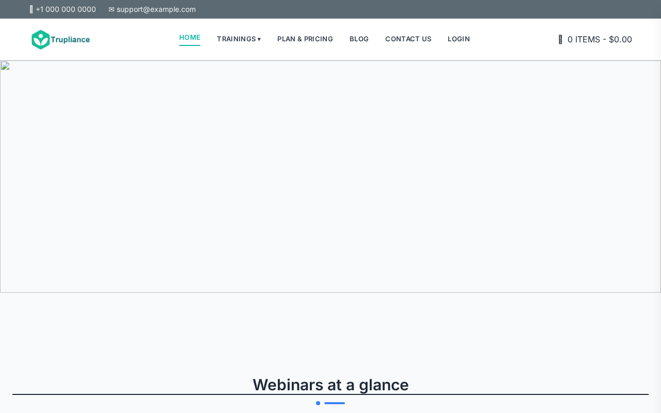Screen dimensions: 661x413
Task: Click the envelope icon in top bar
Action: [x=112, y=9]
